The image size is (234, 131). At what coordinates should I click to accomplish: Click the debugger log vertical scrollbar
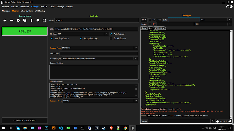tap(231, 74)
